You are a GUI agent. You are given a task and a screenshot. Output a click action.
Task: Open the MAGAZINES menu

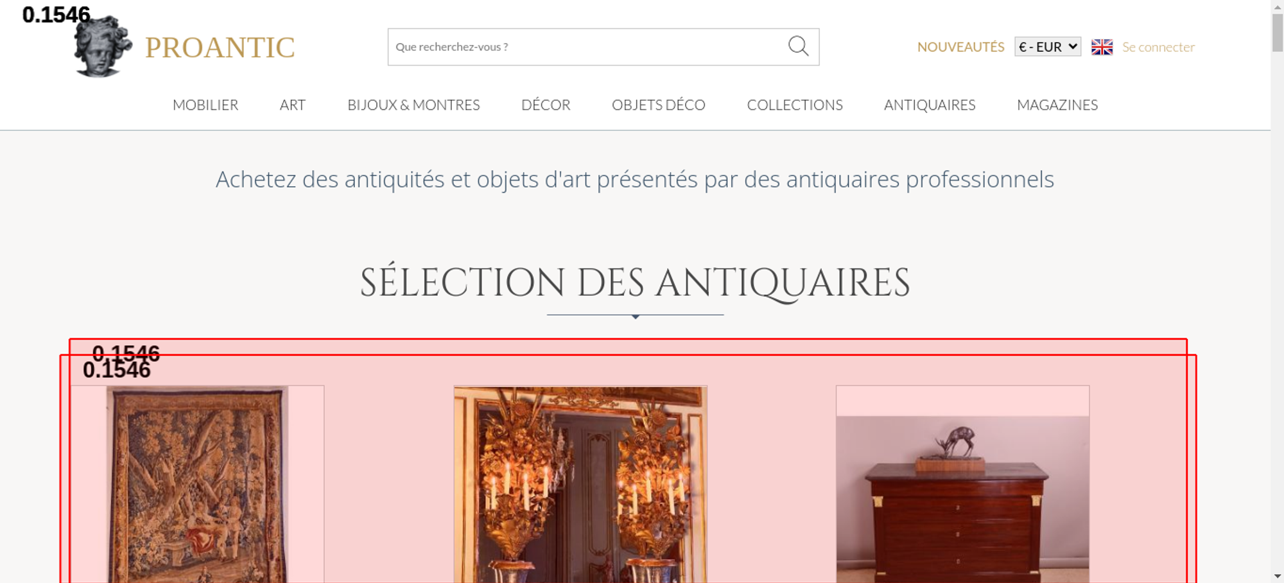(x=1057, y=105)
